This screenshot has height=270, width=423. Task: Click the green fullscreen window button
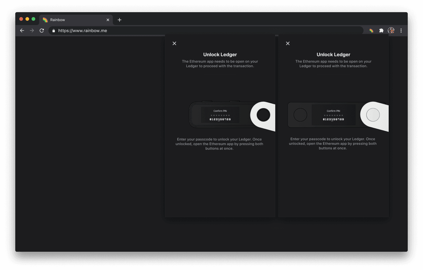click(33, 19)
